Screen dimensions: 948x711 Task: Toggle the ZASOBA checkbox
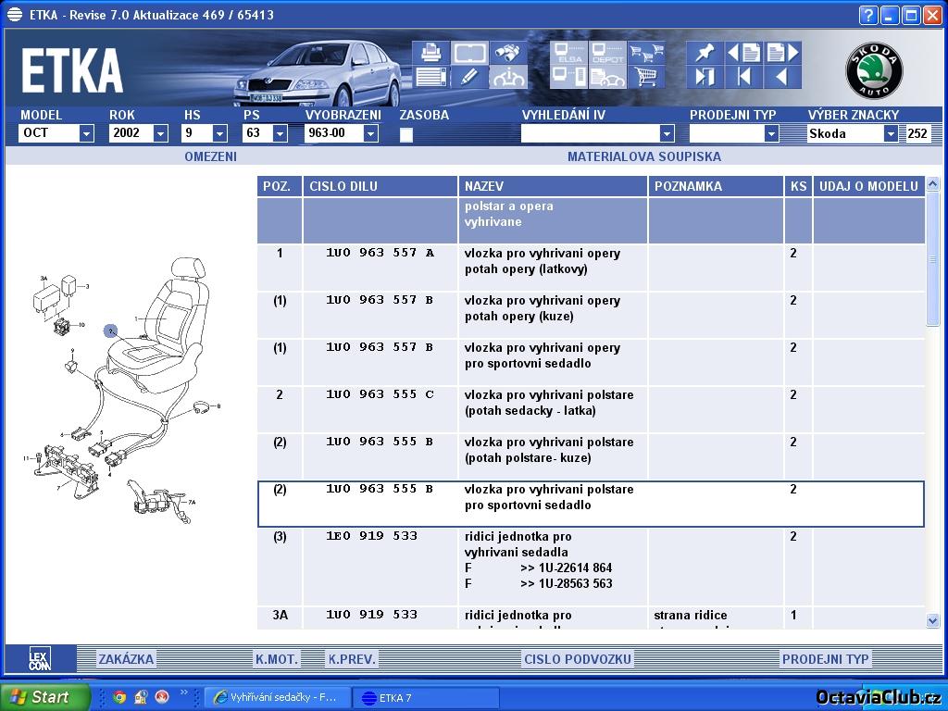tap(405, 134)
